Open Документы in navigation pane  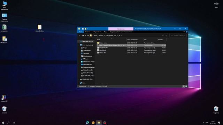coord(86,51)
